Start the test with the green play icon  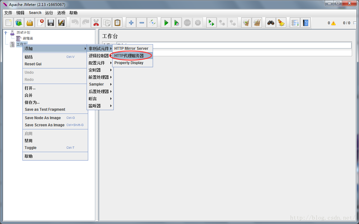click(166, 23)
